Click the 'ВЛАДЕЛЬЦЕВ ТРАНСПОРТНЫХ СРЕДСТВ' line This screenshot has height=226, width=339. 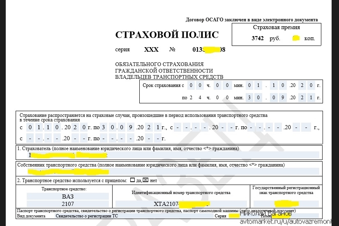[169, 77]
